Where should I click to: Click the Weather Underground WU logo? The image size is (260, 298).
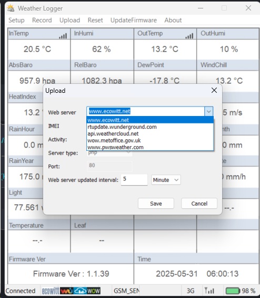(66, 291)
